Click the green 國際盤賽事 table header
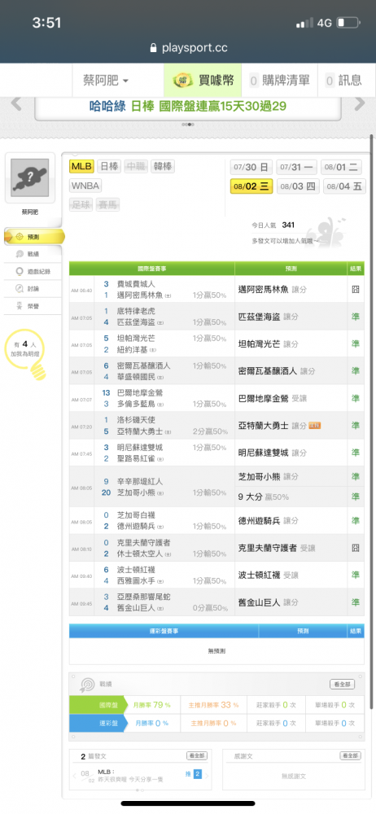Screen dimensions: 376x814 click(x=151, y=269)
